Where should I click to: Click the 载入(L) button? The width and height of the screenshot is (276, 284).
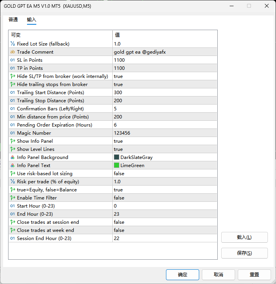click(244, 237)
